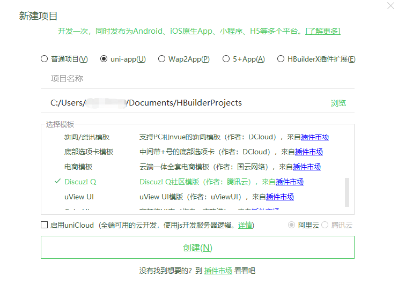
Task: Open the 了解更多 link
Action: (x=322, y=31)
